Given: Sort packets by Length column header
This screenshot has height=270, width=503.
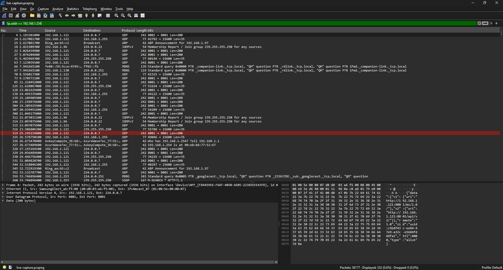Looking at the screenshot, I should point(142,31).
